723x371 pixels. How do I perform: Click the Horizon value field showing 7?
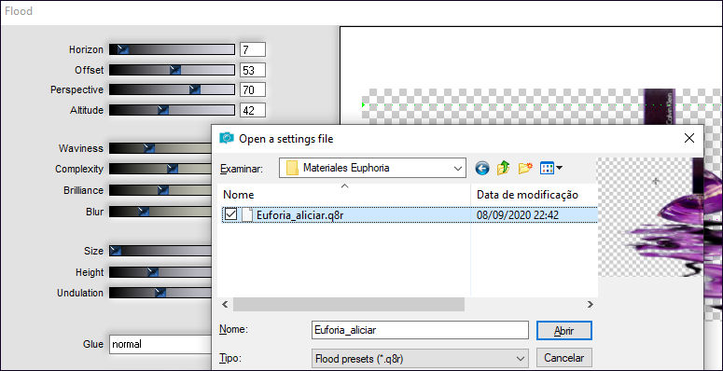pos(253,49)
